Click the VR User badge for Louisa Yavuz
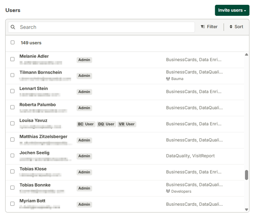This screenshot has width=255, height=216. coord(127,124)
